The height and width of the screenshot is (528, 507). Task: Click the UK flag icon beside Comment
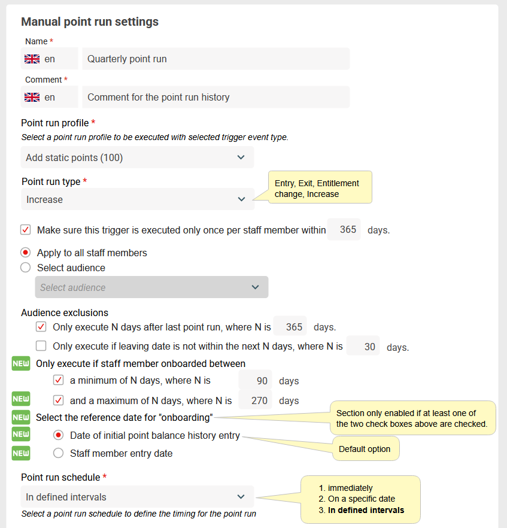[x=32, y=97]
